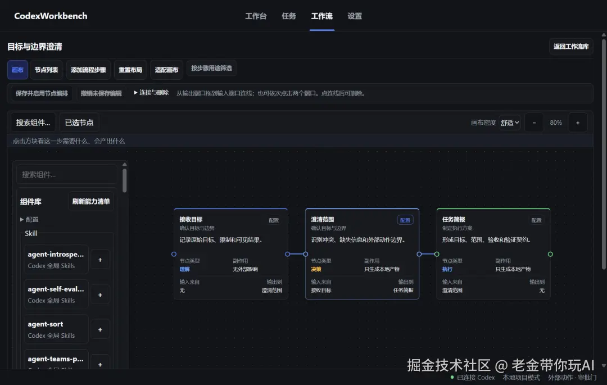Expand the 连接与删除 disclosure
This screenshot has width=607, height=385.
[x=151, y=93]
